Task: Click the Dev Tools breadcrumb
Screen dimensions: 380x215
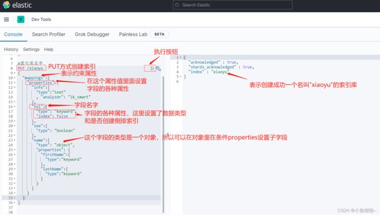Action: pyautogui.click(x=41, y=19)
